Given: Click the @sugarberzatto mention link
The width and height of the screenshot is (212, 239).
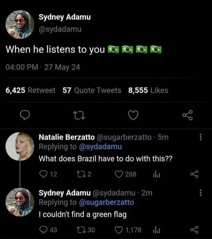Looking at the screenshot, I should (x=106, y=202).
